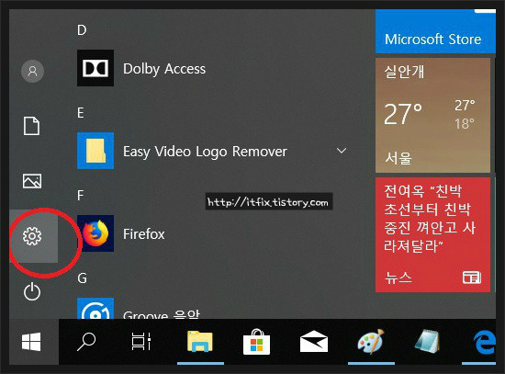This screenshot has height=374, width=505.
Task: Open the red 뉴스 news tile
Action: click(x=432, y=234)
